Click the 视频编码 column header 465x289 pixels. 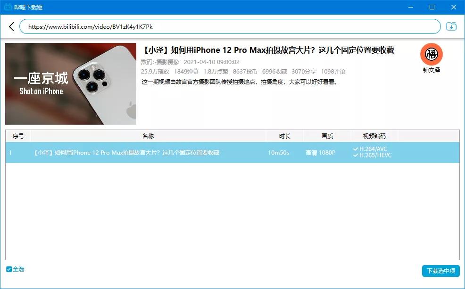(374, 136)
